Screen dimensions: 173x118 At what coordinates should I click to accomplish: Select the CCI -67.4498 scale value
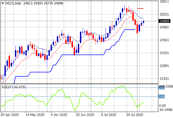pyautogui.click(x=165, y=110)
